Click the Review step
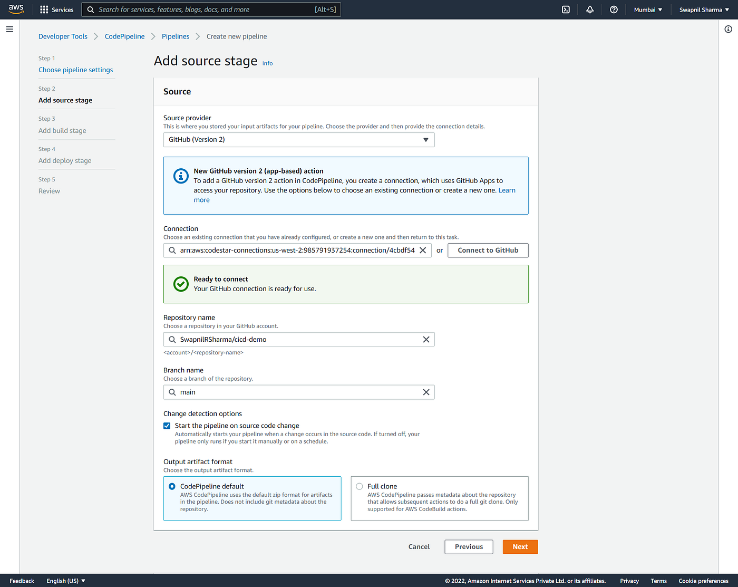 (49, 191)
